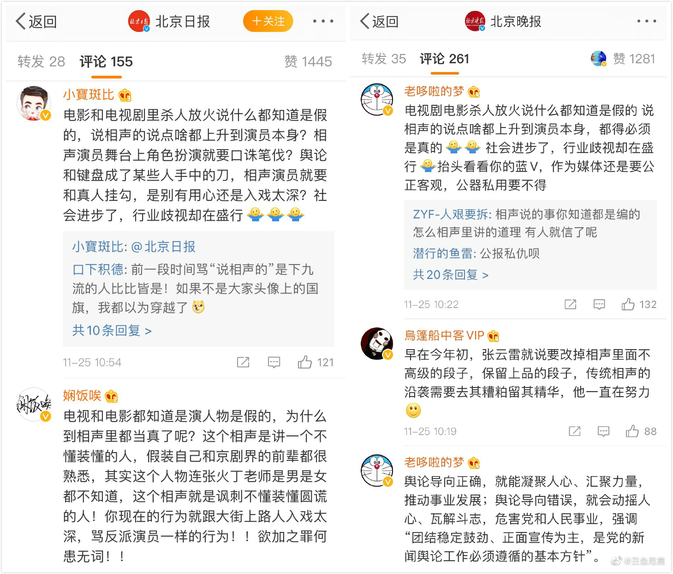
Task: Open @北京日报 mention link
Action: (x=163, y=247)
